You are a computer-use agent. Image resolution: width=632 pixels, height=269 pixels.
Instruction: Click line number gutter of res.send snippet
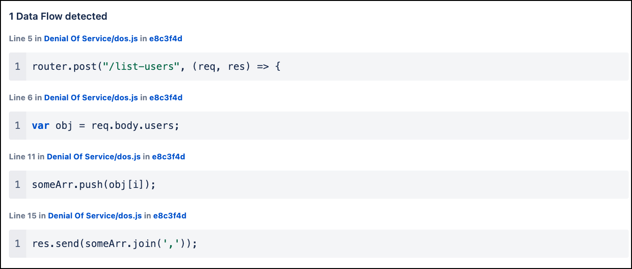(17, 244)
